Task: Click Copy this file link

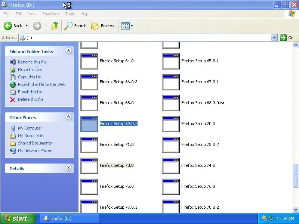Action: 30,77
